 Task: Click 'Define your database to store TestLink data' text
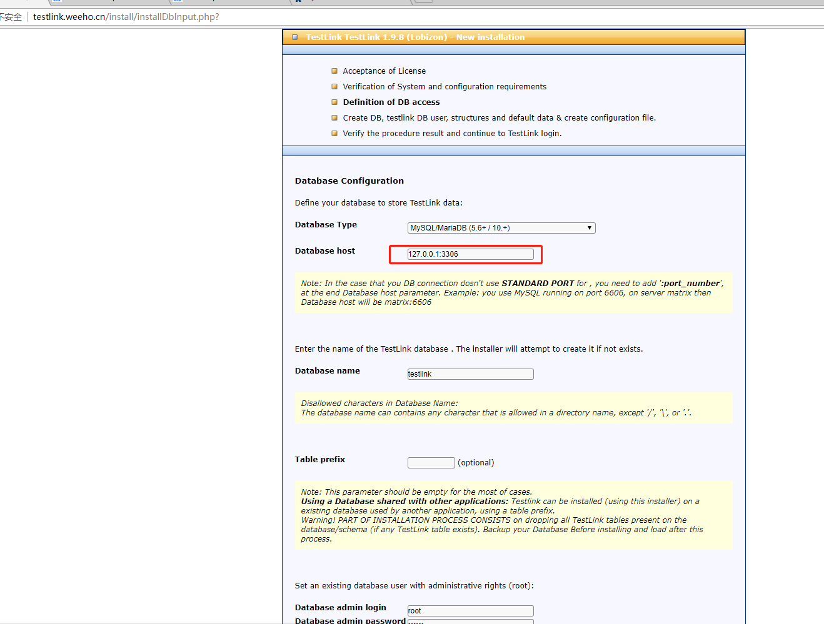pyautogui.click(x=379, y=203)
